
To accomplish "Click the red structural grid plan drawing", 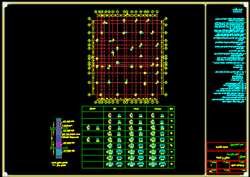I will pyautogui.click(x=127, y=57).
